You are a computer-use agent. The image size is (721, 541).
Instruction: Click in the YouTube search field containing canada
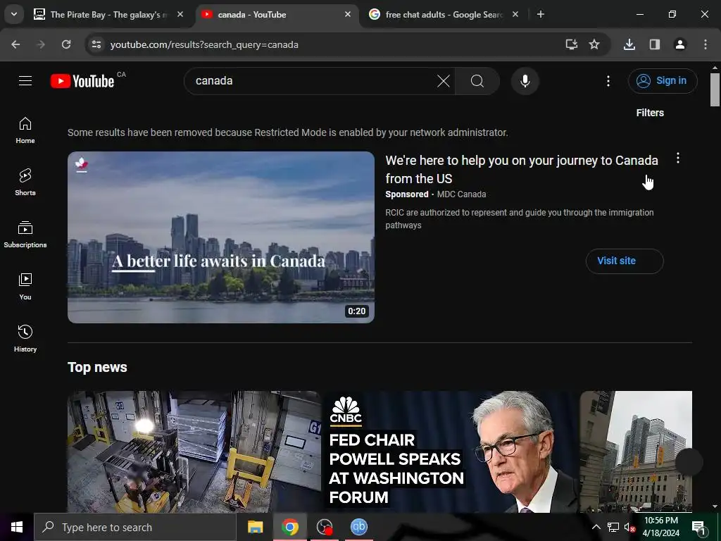(x=313, y=82)
